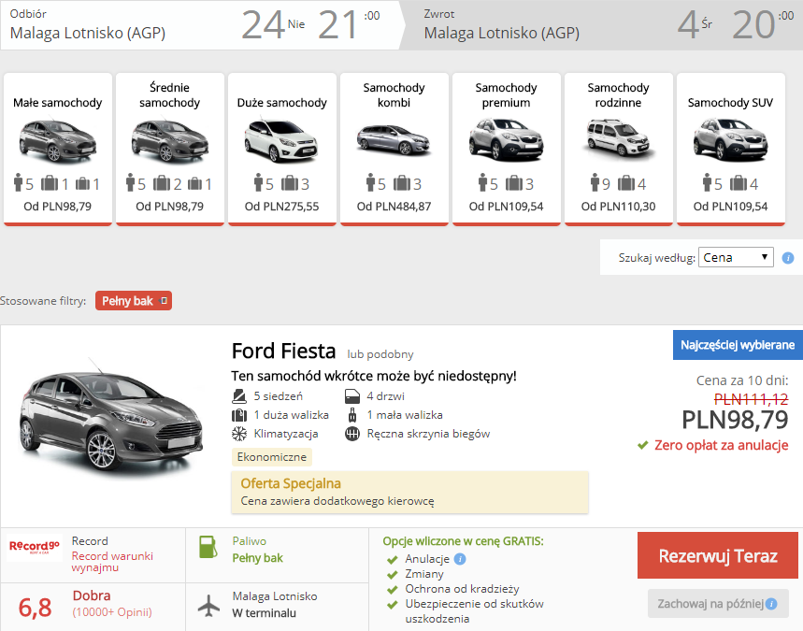Choose the Samochody rodzinne category card

(x=619, y=149)
